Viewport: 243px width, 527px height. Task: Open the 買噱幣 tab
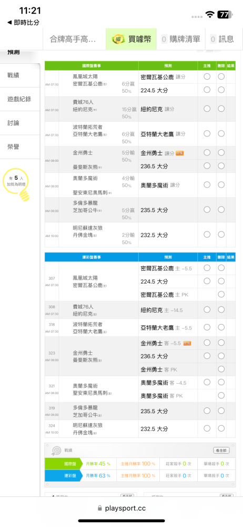(131, 39)
